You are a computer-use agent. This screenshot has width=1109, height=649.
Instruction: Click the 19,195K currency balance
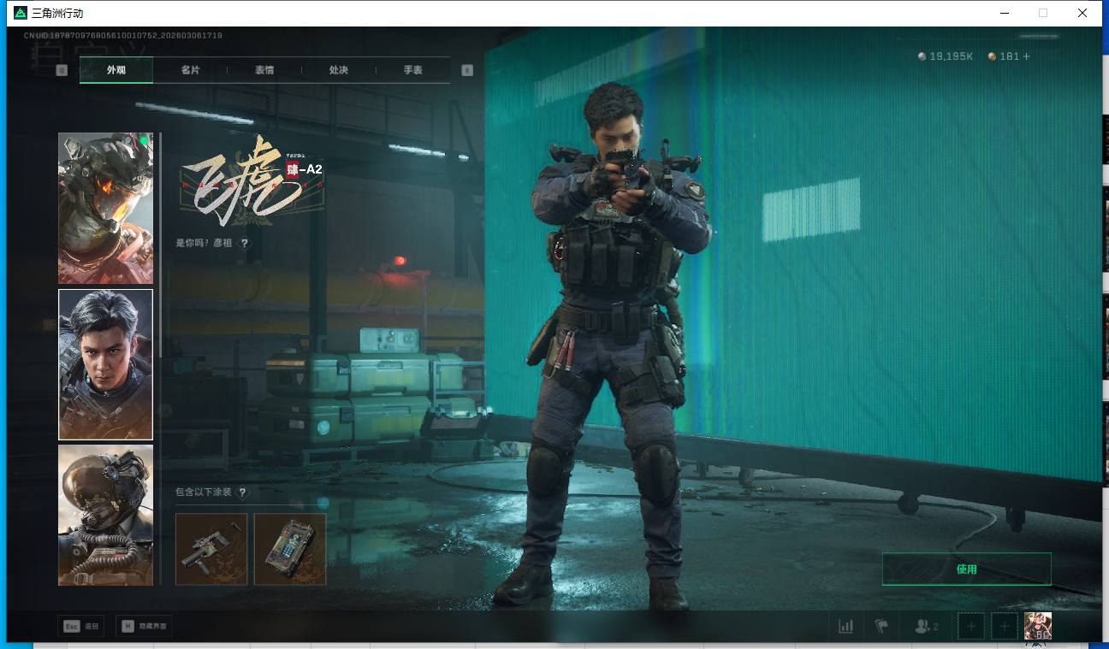[946, 56]
